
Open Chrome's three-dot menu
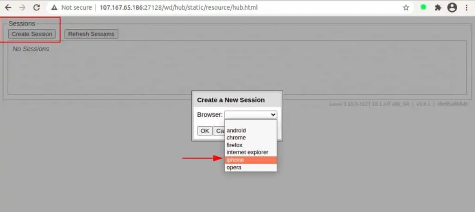point(467,7)
